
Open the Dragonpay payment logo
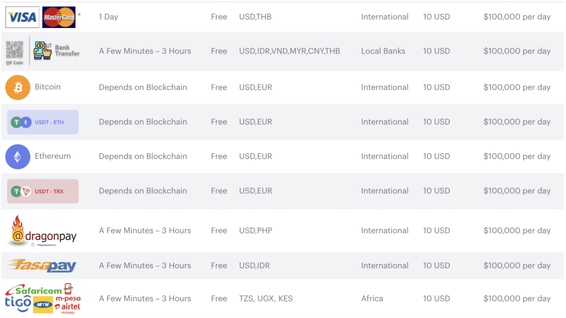(42, 231)
